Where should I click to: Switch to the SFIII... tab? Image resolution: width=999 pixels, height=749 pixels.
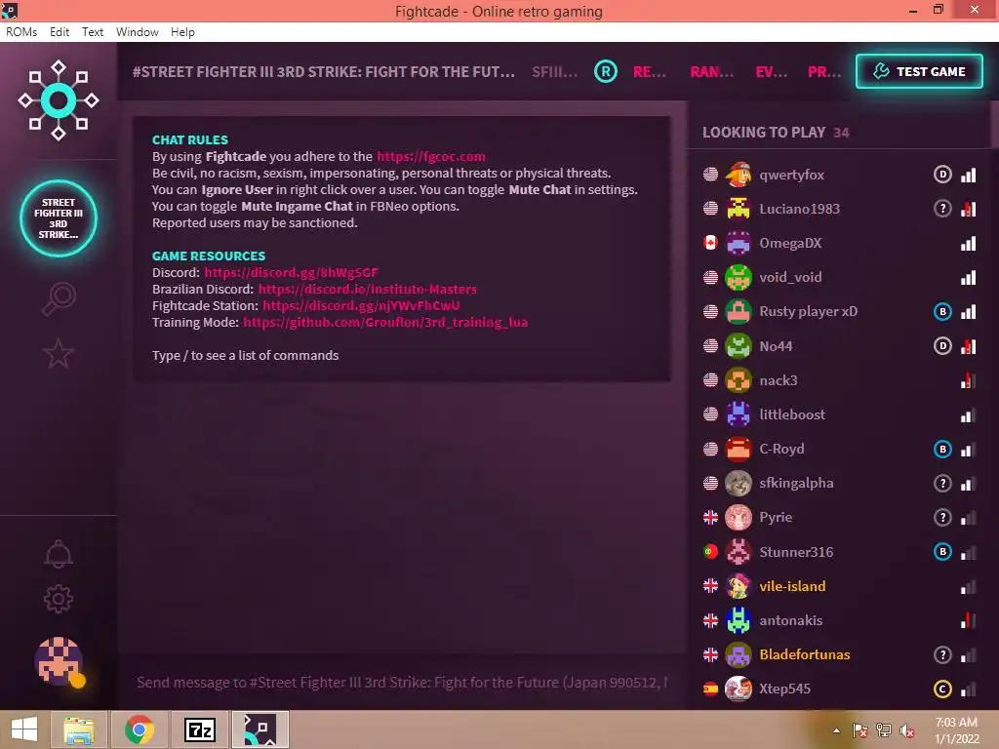tap(554, 72)
